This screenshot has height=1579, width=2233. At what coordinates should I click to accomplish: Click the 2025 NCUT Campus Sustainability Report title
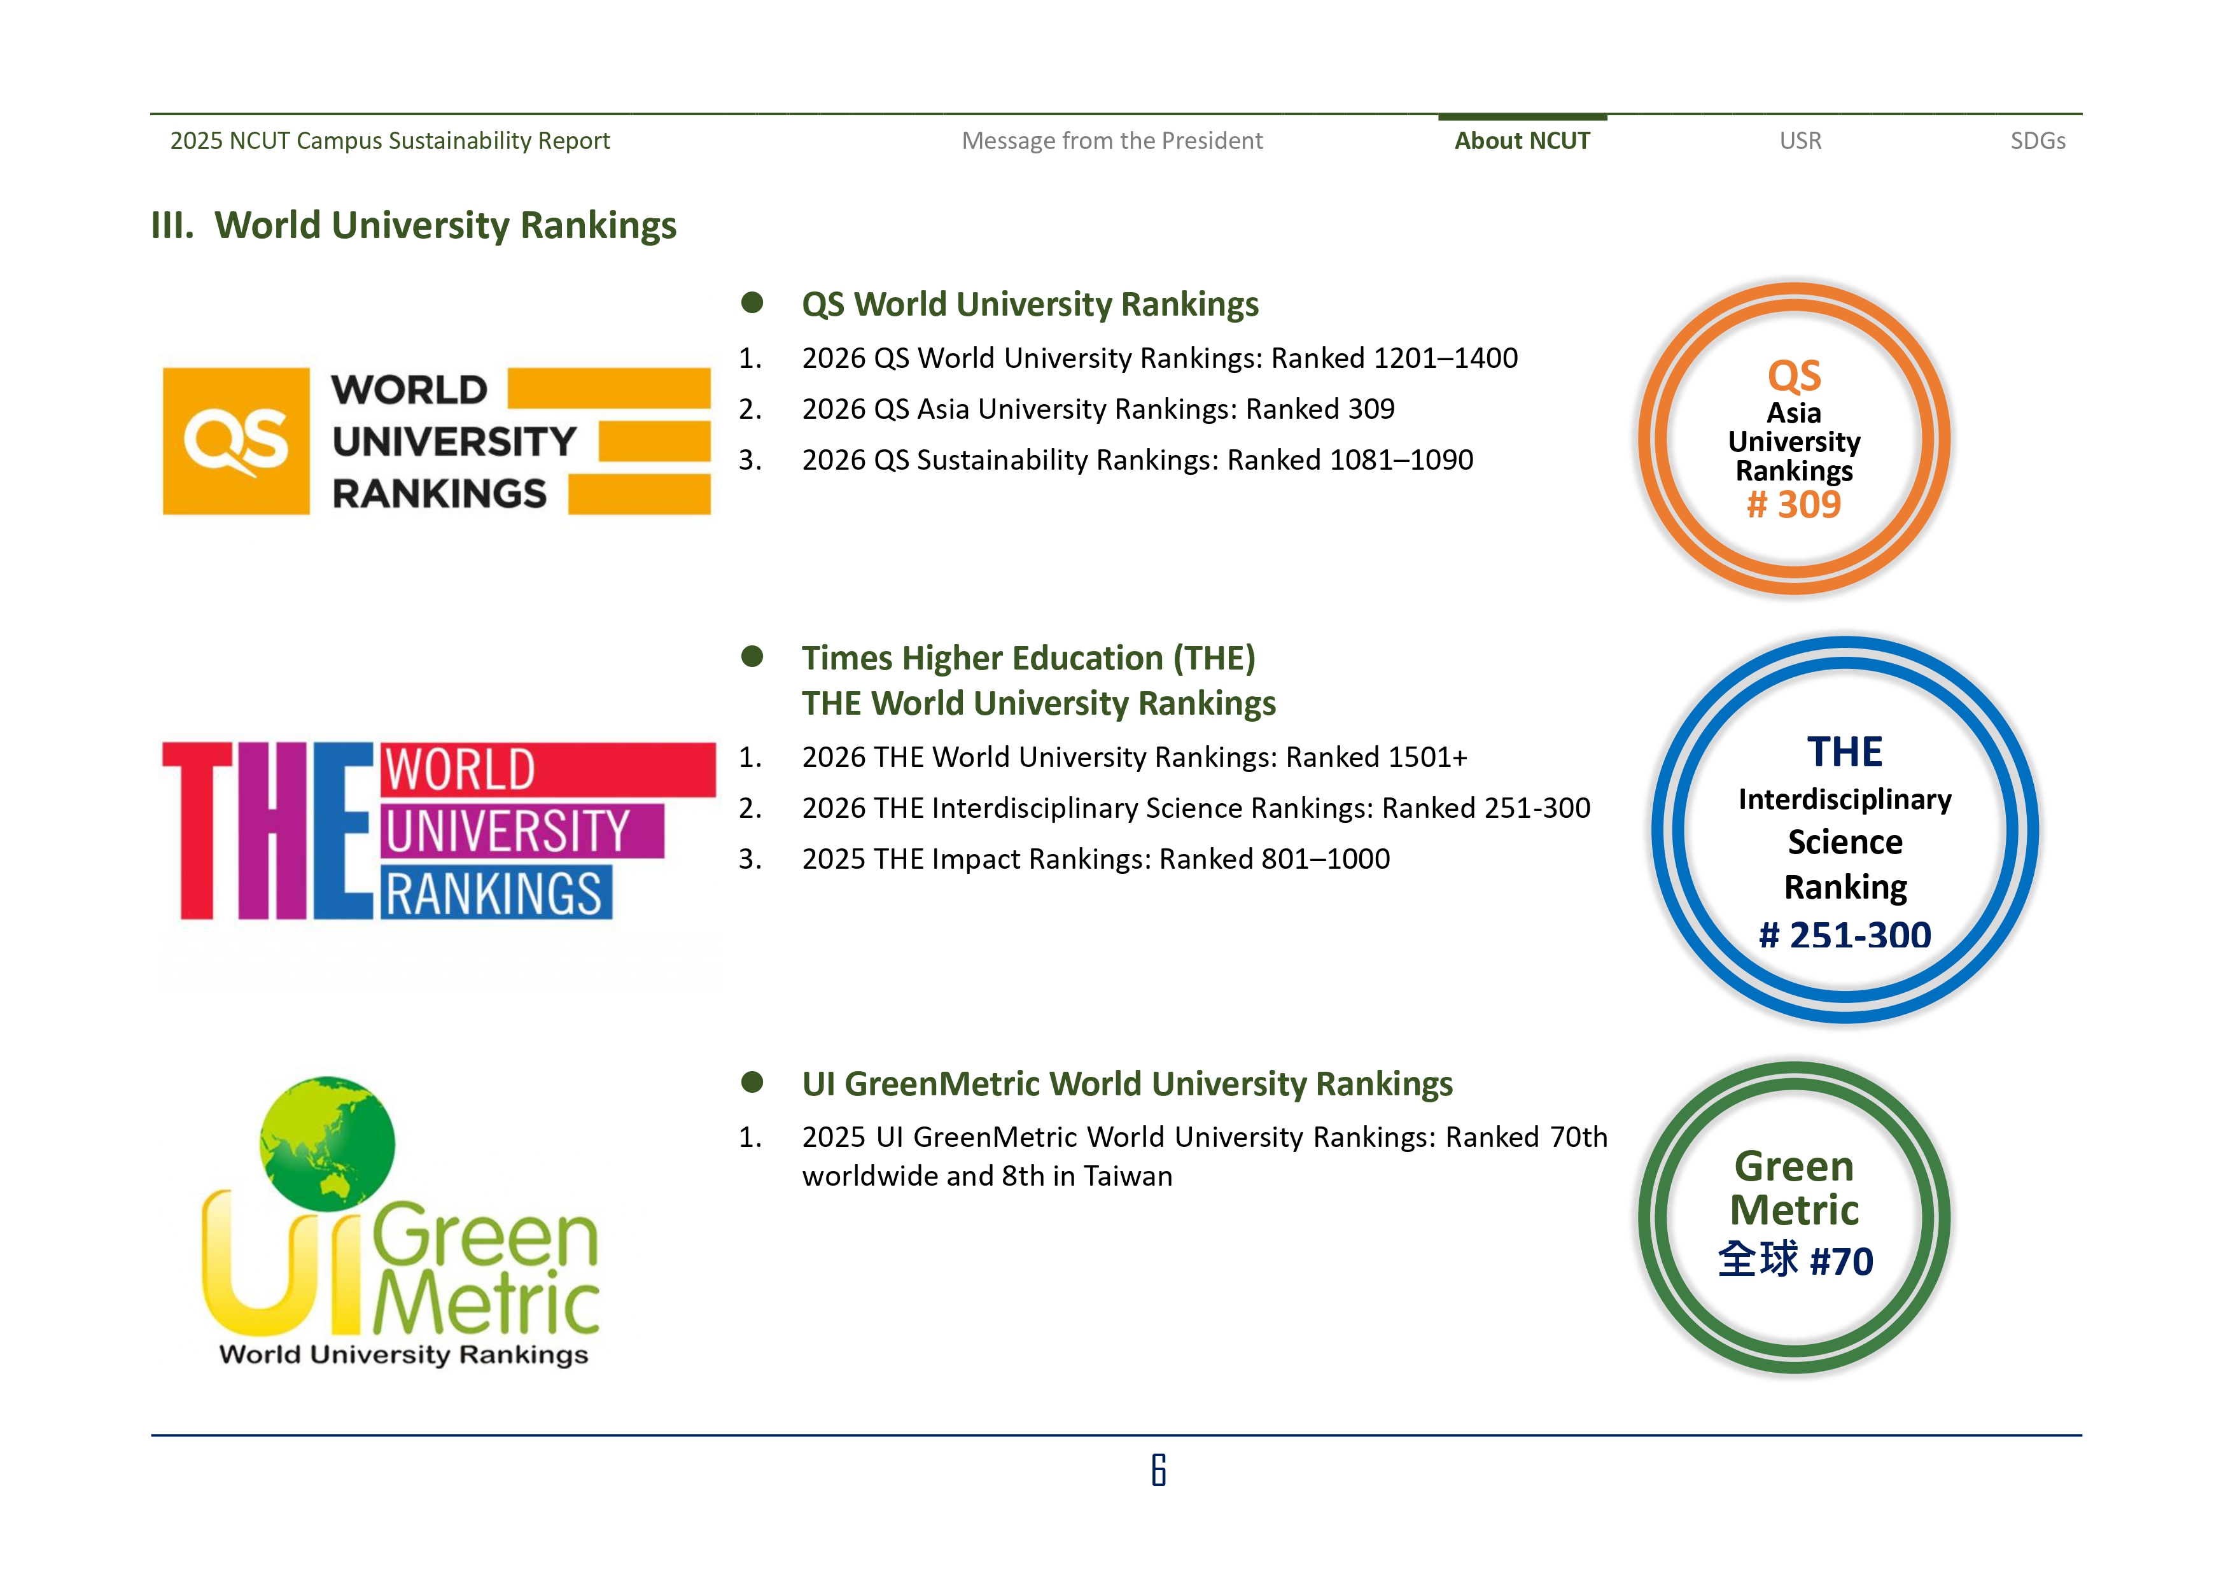point(390,141)
